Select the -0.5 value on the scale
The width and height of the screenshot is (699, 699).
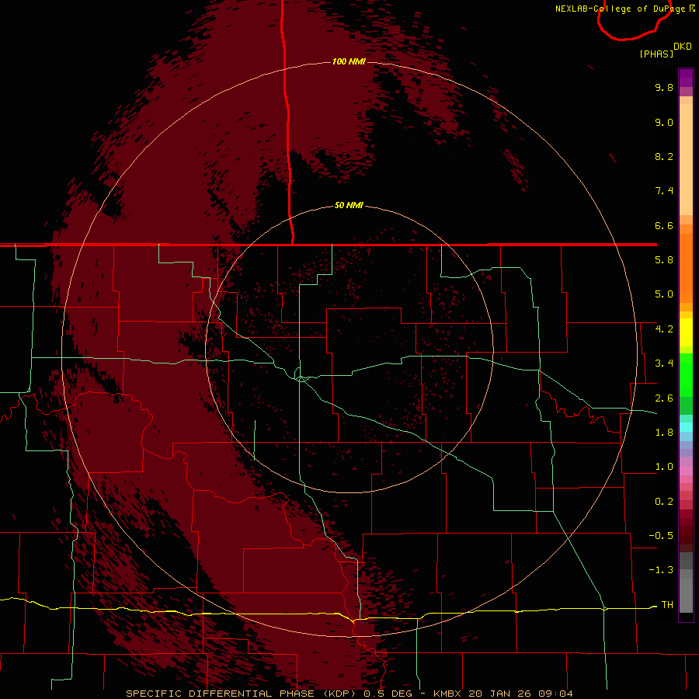[661, 535]
